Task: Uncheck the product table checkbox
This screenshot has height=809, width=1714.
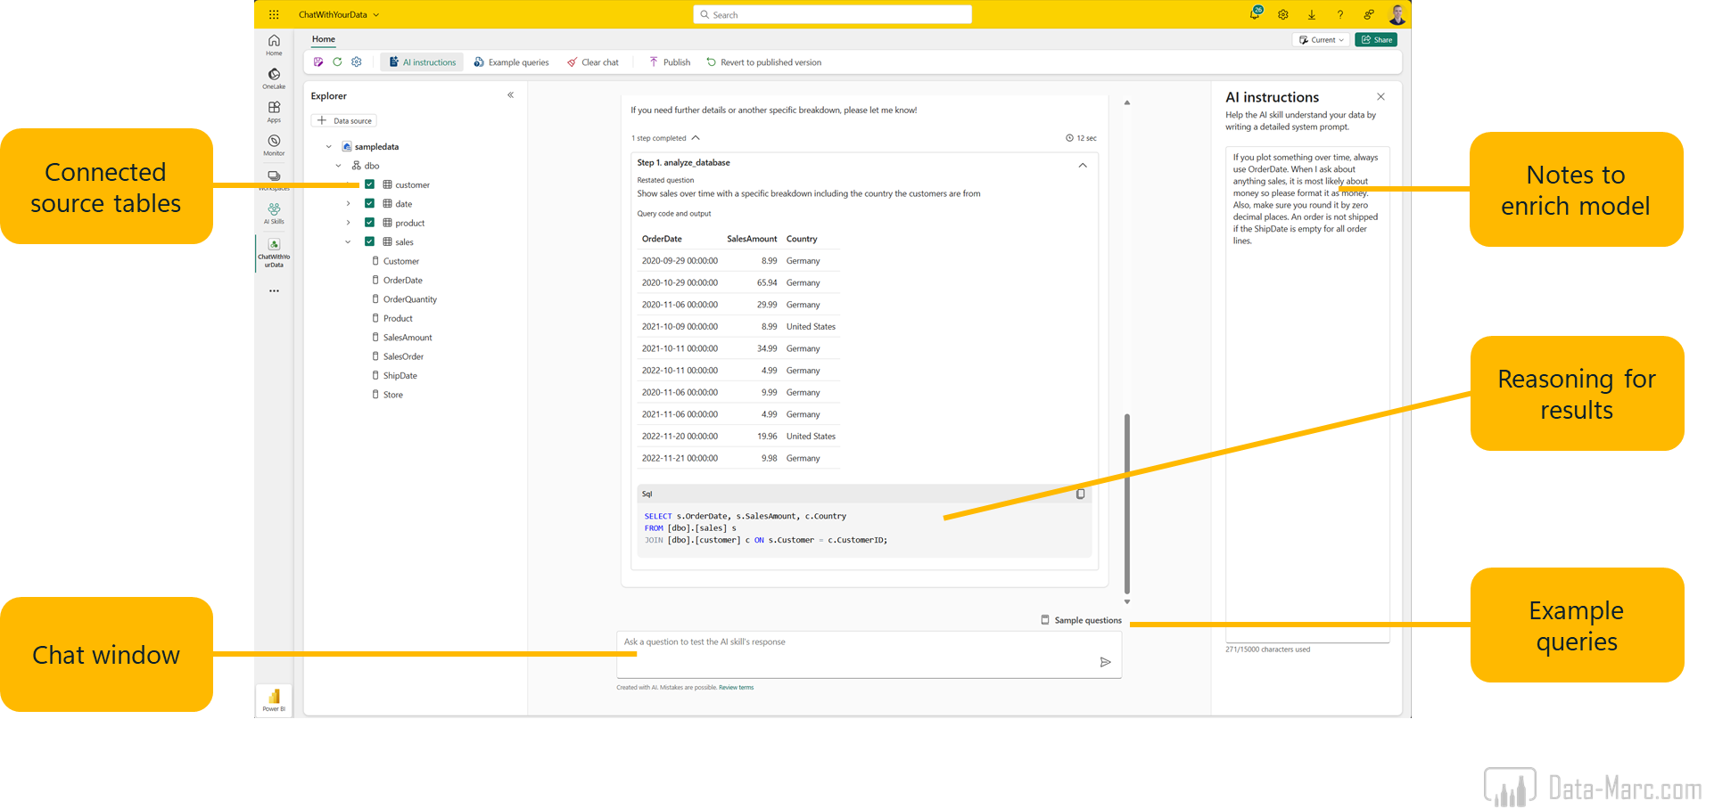Action: [369, 223]
